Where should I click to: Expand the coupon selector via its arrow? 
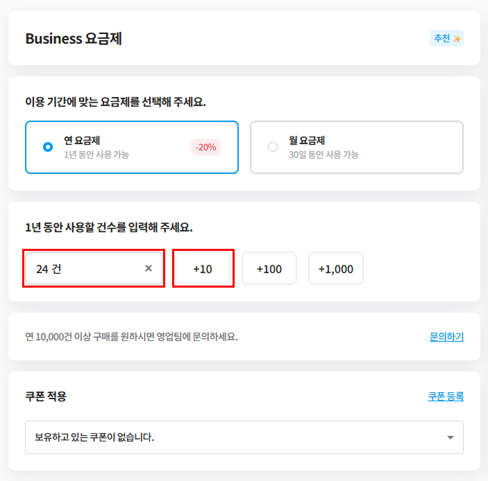point(451,438)
